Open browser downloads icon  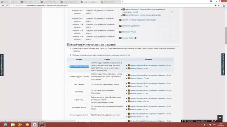(224, 6)
